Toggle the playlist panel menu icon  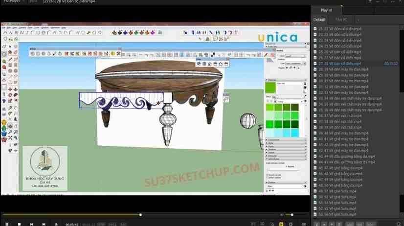(x=304, y=224)
